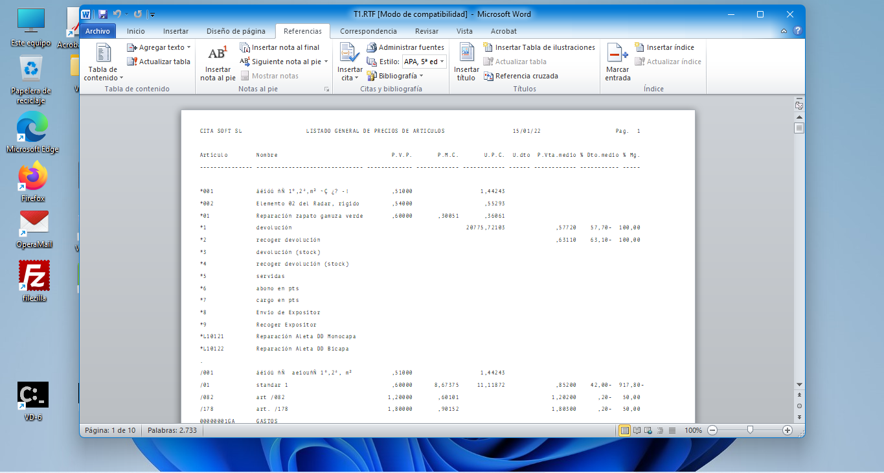Switch to Full Screen Reading view
884x473 pixels.
click(x=637, y=430)
